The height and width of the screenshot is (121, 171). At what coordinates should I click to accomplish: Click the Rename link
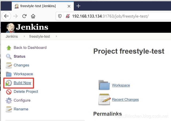pos(21,109)
